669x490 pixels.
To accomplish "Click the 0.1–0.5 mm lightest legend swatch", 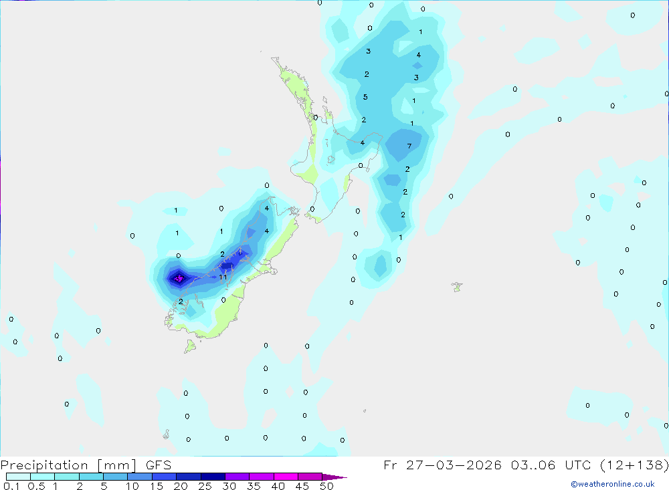I will [x=18, y=477].
